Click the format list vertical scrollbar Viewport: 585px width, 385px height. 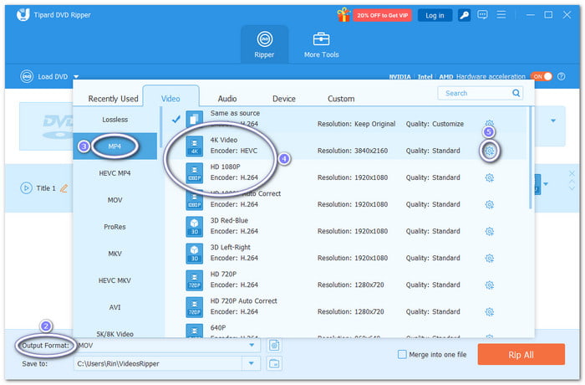pos(530,157)
